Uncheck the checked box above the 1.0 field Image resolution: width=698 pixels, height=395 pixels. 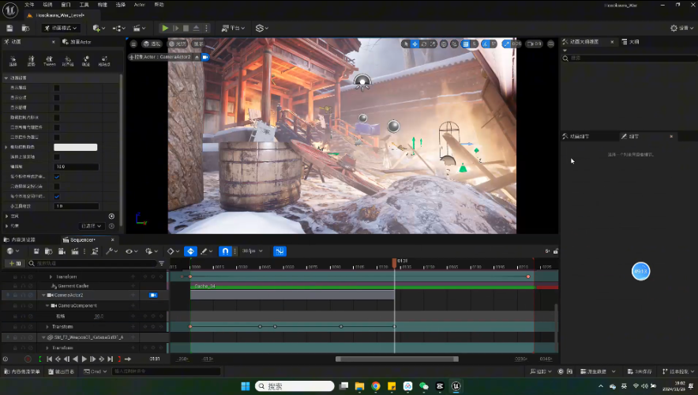click(57, 197)
